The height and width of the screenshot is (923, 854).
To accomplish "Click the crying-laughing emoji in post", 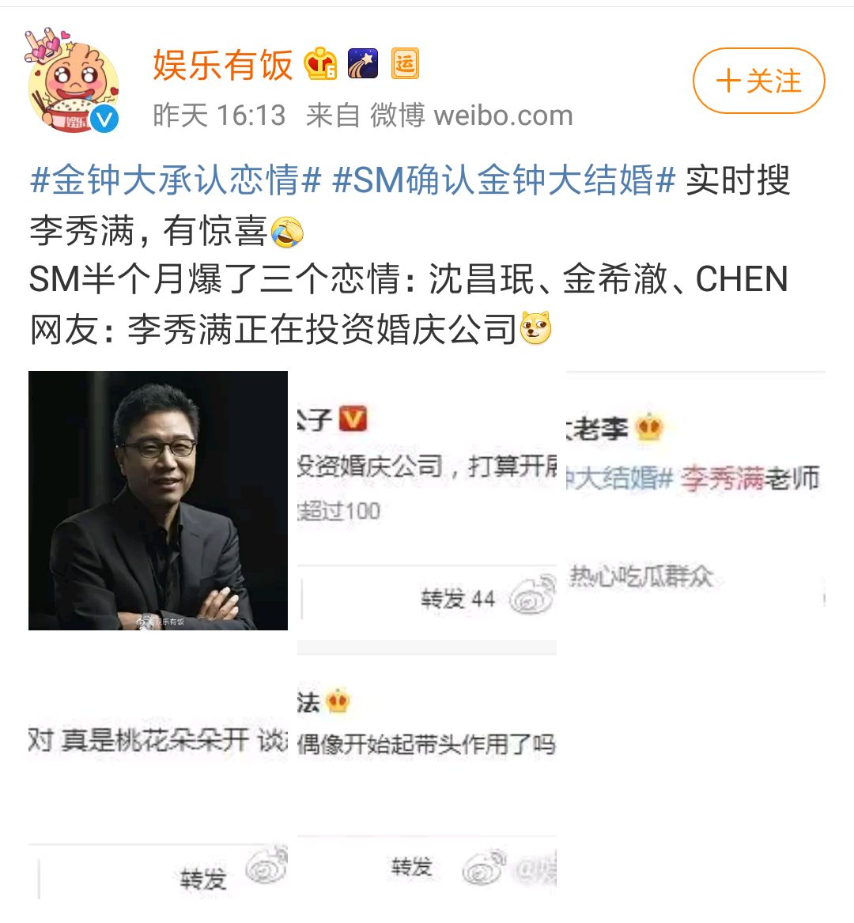I will [x=287, y=231].
